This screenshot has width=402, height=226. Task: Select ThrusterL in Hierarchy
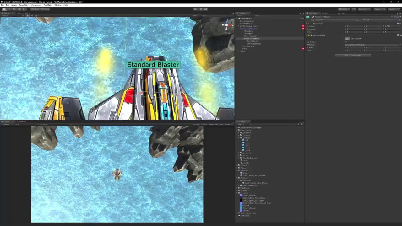pyautogui.click(x=248, y=31)
